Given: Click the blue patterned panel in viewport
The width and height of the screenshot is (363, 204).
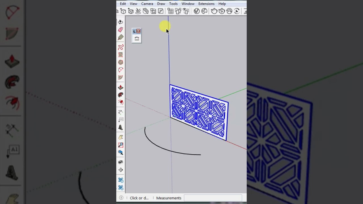Looking at the screenshot, I should [x=199, y=112].
